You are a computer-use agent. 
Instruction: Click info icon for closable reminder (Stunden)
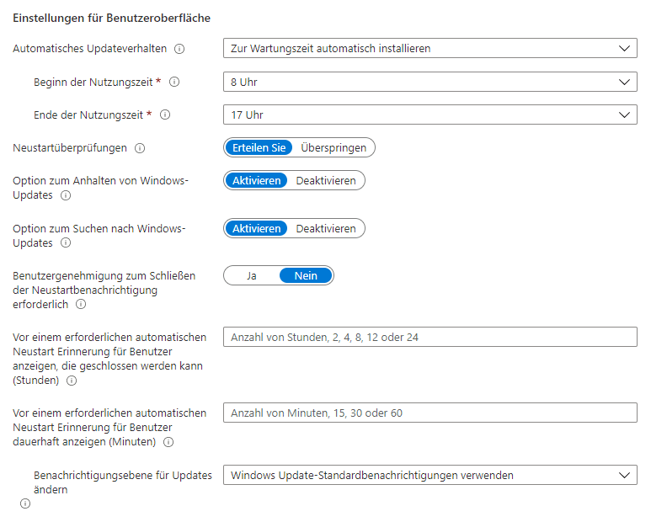(x=71, y=381)
